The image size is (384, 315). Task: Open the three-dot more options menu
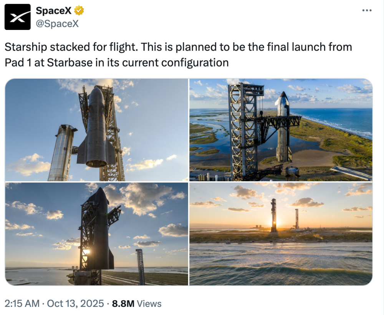[367, 10]
